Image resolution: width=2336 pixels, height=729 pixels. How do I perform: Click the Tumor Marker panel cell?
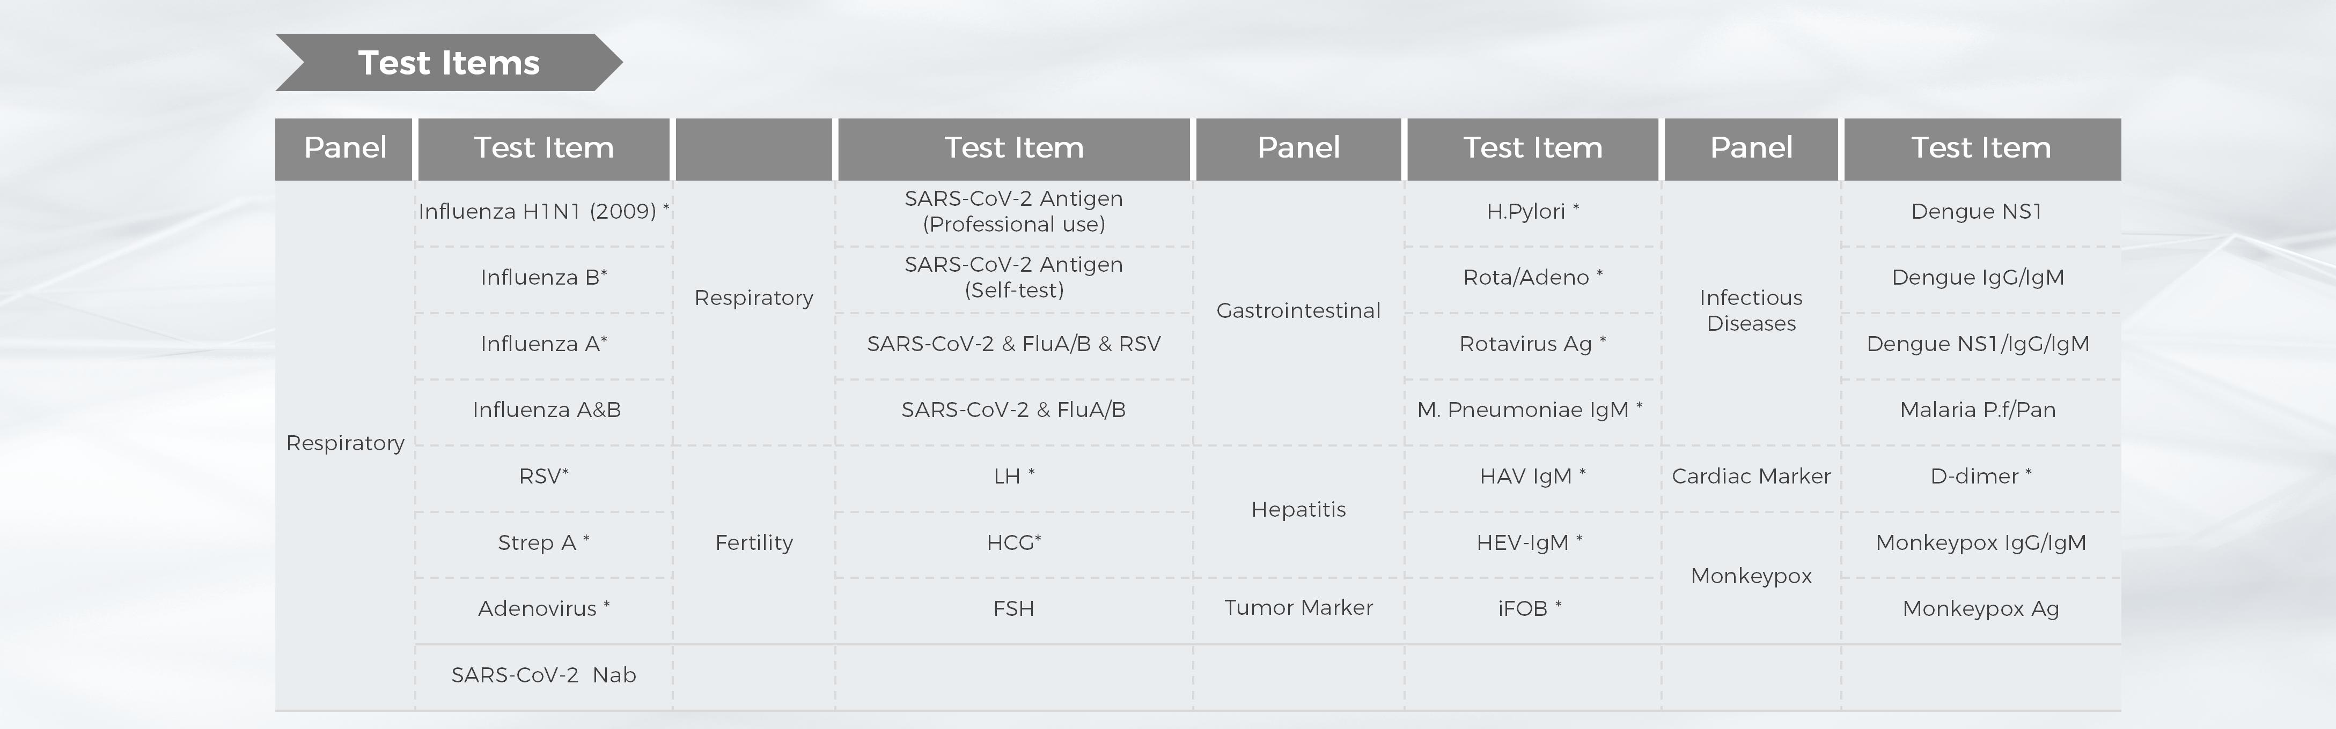[x=1298, y=608]
